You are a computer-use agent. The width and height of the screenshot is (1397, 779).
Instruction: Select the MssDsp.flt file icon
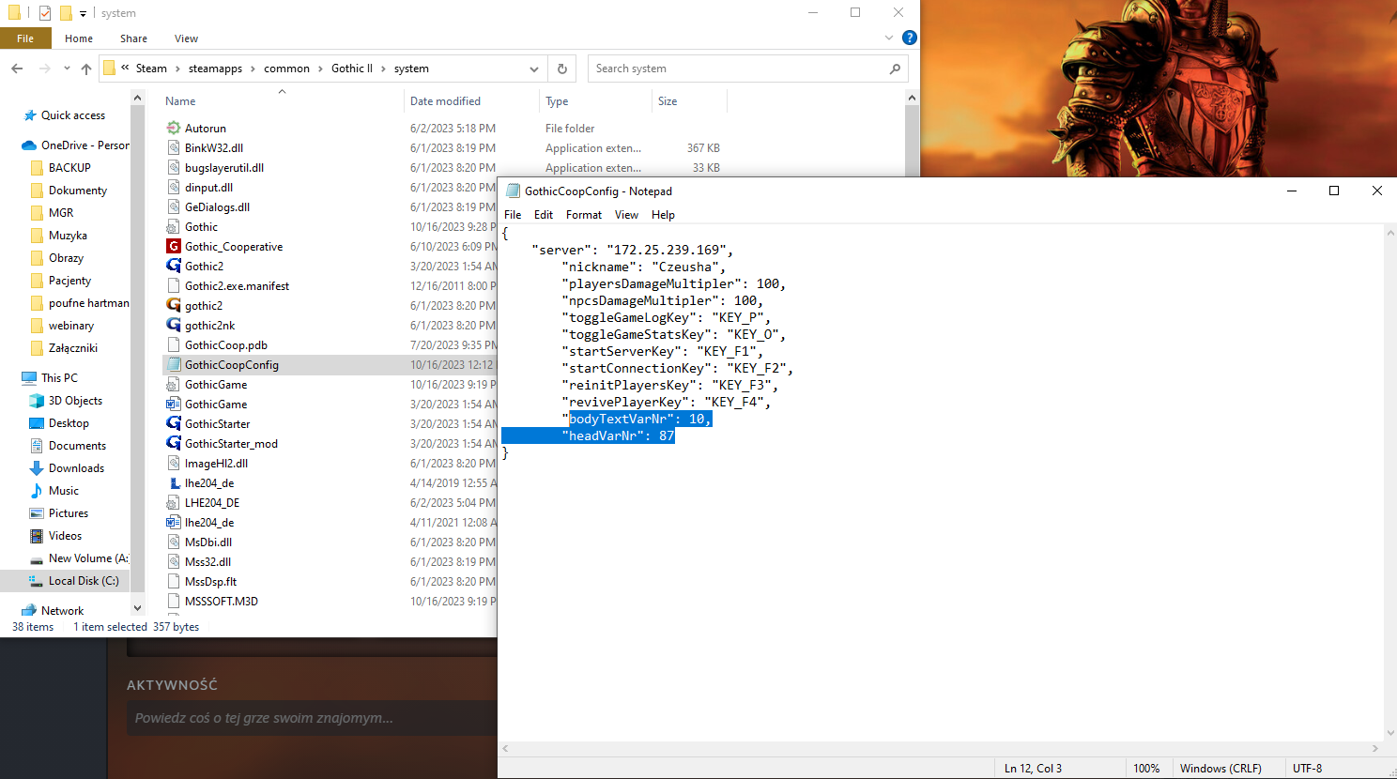click(173, 581)
